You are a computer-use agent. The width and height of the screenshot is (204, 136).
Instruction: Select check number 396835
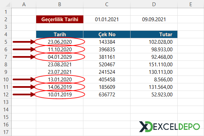coord(107,50)
